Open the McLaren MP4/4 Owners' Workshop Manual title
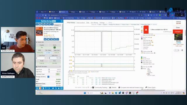Image resolution: width=187 pixels, height=105 pixels. (52, 29)
